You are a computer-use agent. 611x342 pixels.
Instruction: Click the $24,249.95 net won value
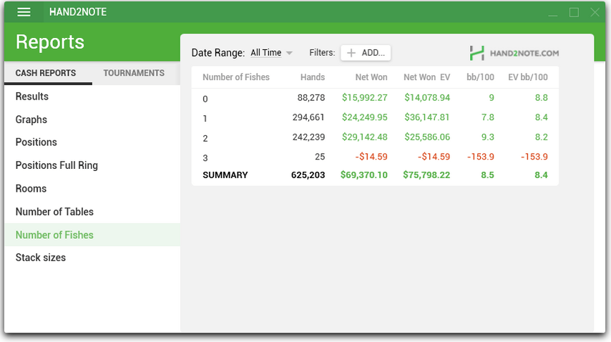tap(365, 117)
